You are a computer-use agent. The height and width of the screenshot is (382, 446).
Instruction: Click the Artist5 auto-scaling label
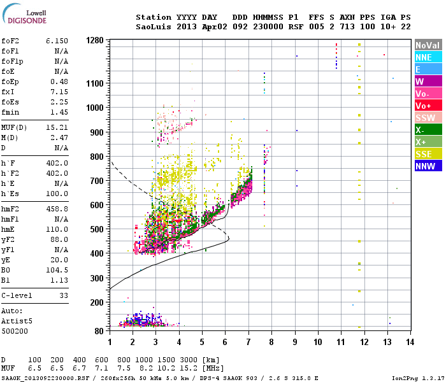(x=17, y=321)
